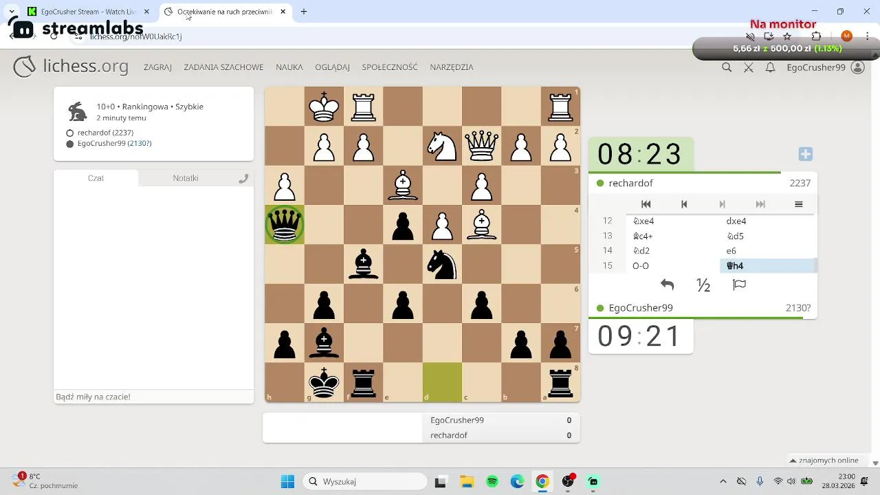This screenshot has height=495, width=880.
Task: Select the white queen on c2
Action: tap(481, 146)
